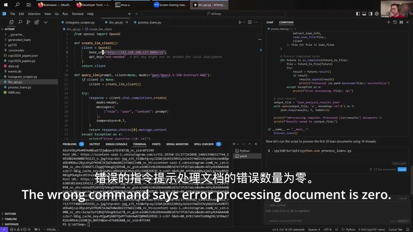Open the File menu
The width and height of the screenshot is (413, 232).
(x=12, y=14)
